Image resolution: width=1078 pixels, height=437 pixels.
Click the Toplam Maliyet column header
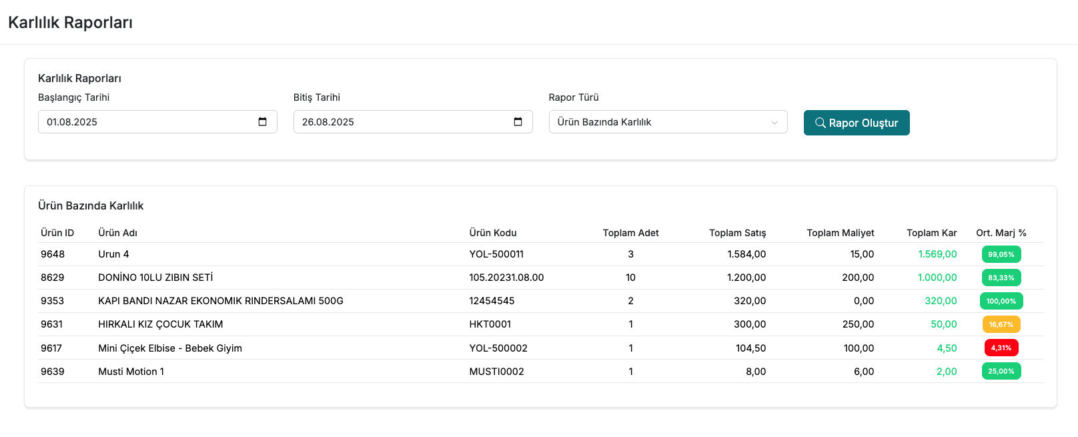pyautogui.click(x=840, y=233)
